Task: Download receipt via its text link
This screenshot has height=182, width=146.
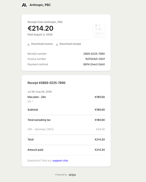Action: coord(70,44)
